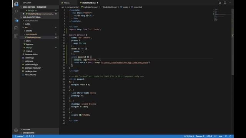Click the editor vertical scrollbar
This screenshot has width=246, height=138.
pos(233,42)
